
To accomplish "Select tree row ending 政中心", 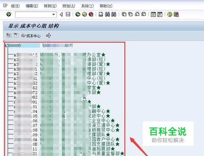I will pos(62,116).
